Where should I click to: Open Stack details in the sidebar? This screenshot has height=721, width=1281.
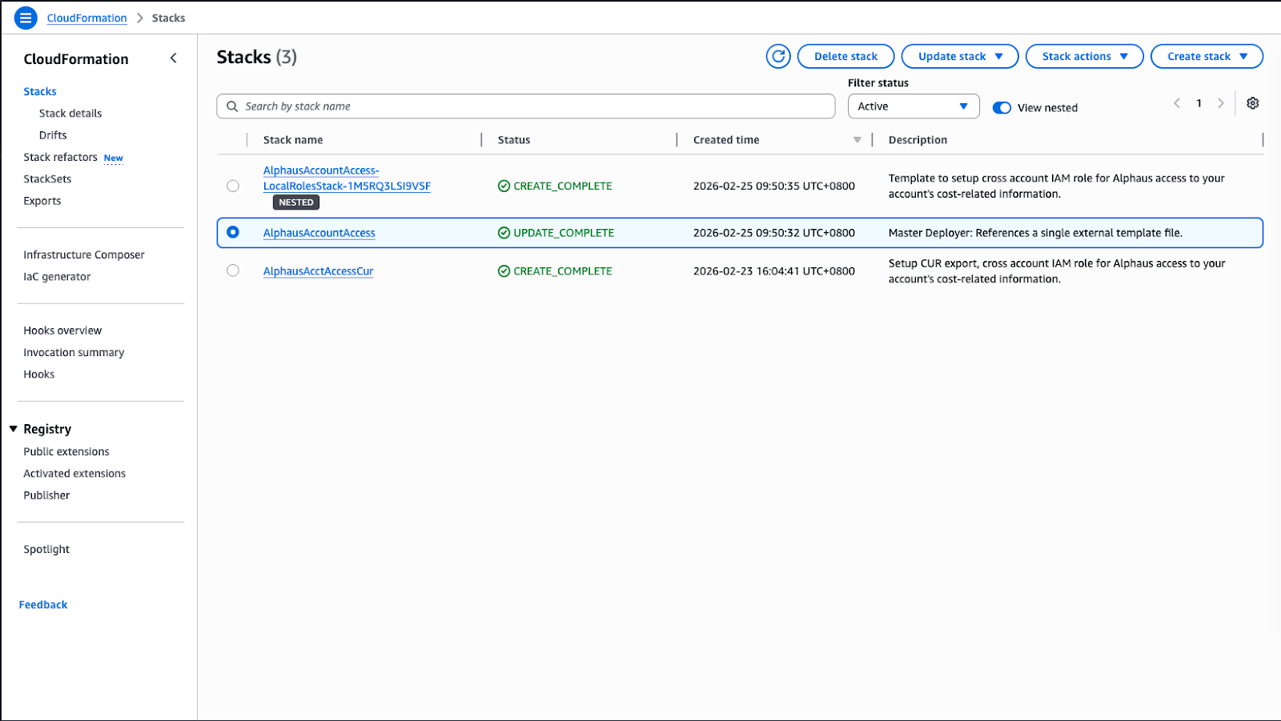click(x=70, y=114)
